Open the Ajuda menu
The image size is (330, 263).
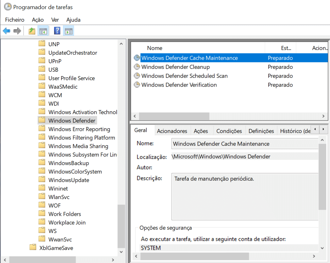coord(73,20)
